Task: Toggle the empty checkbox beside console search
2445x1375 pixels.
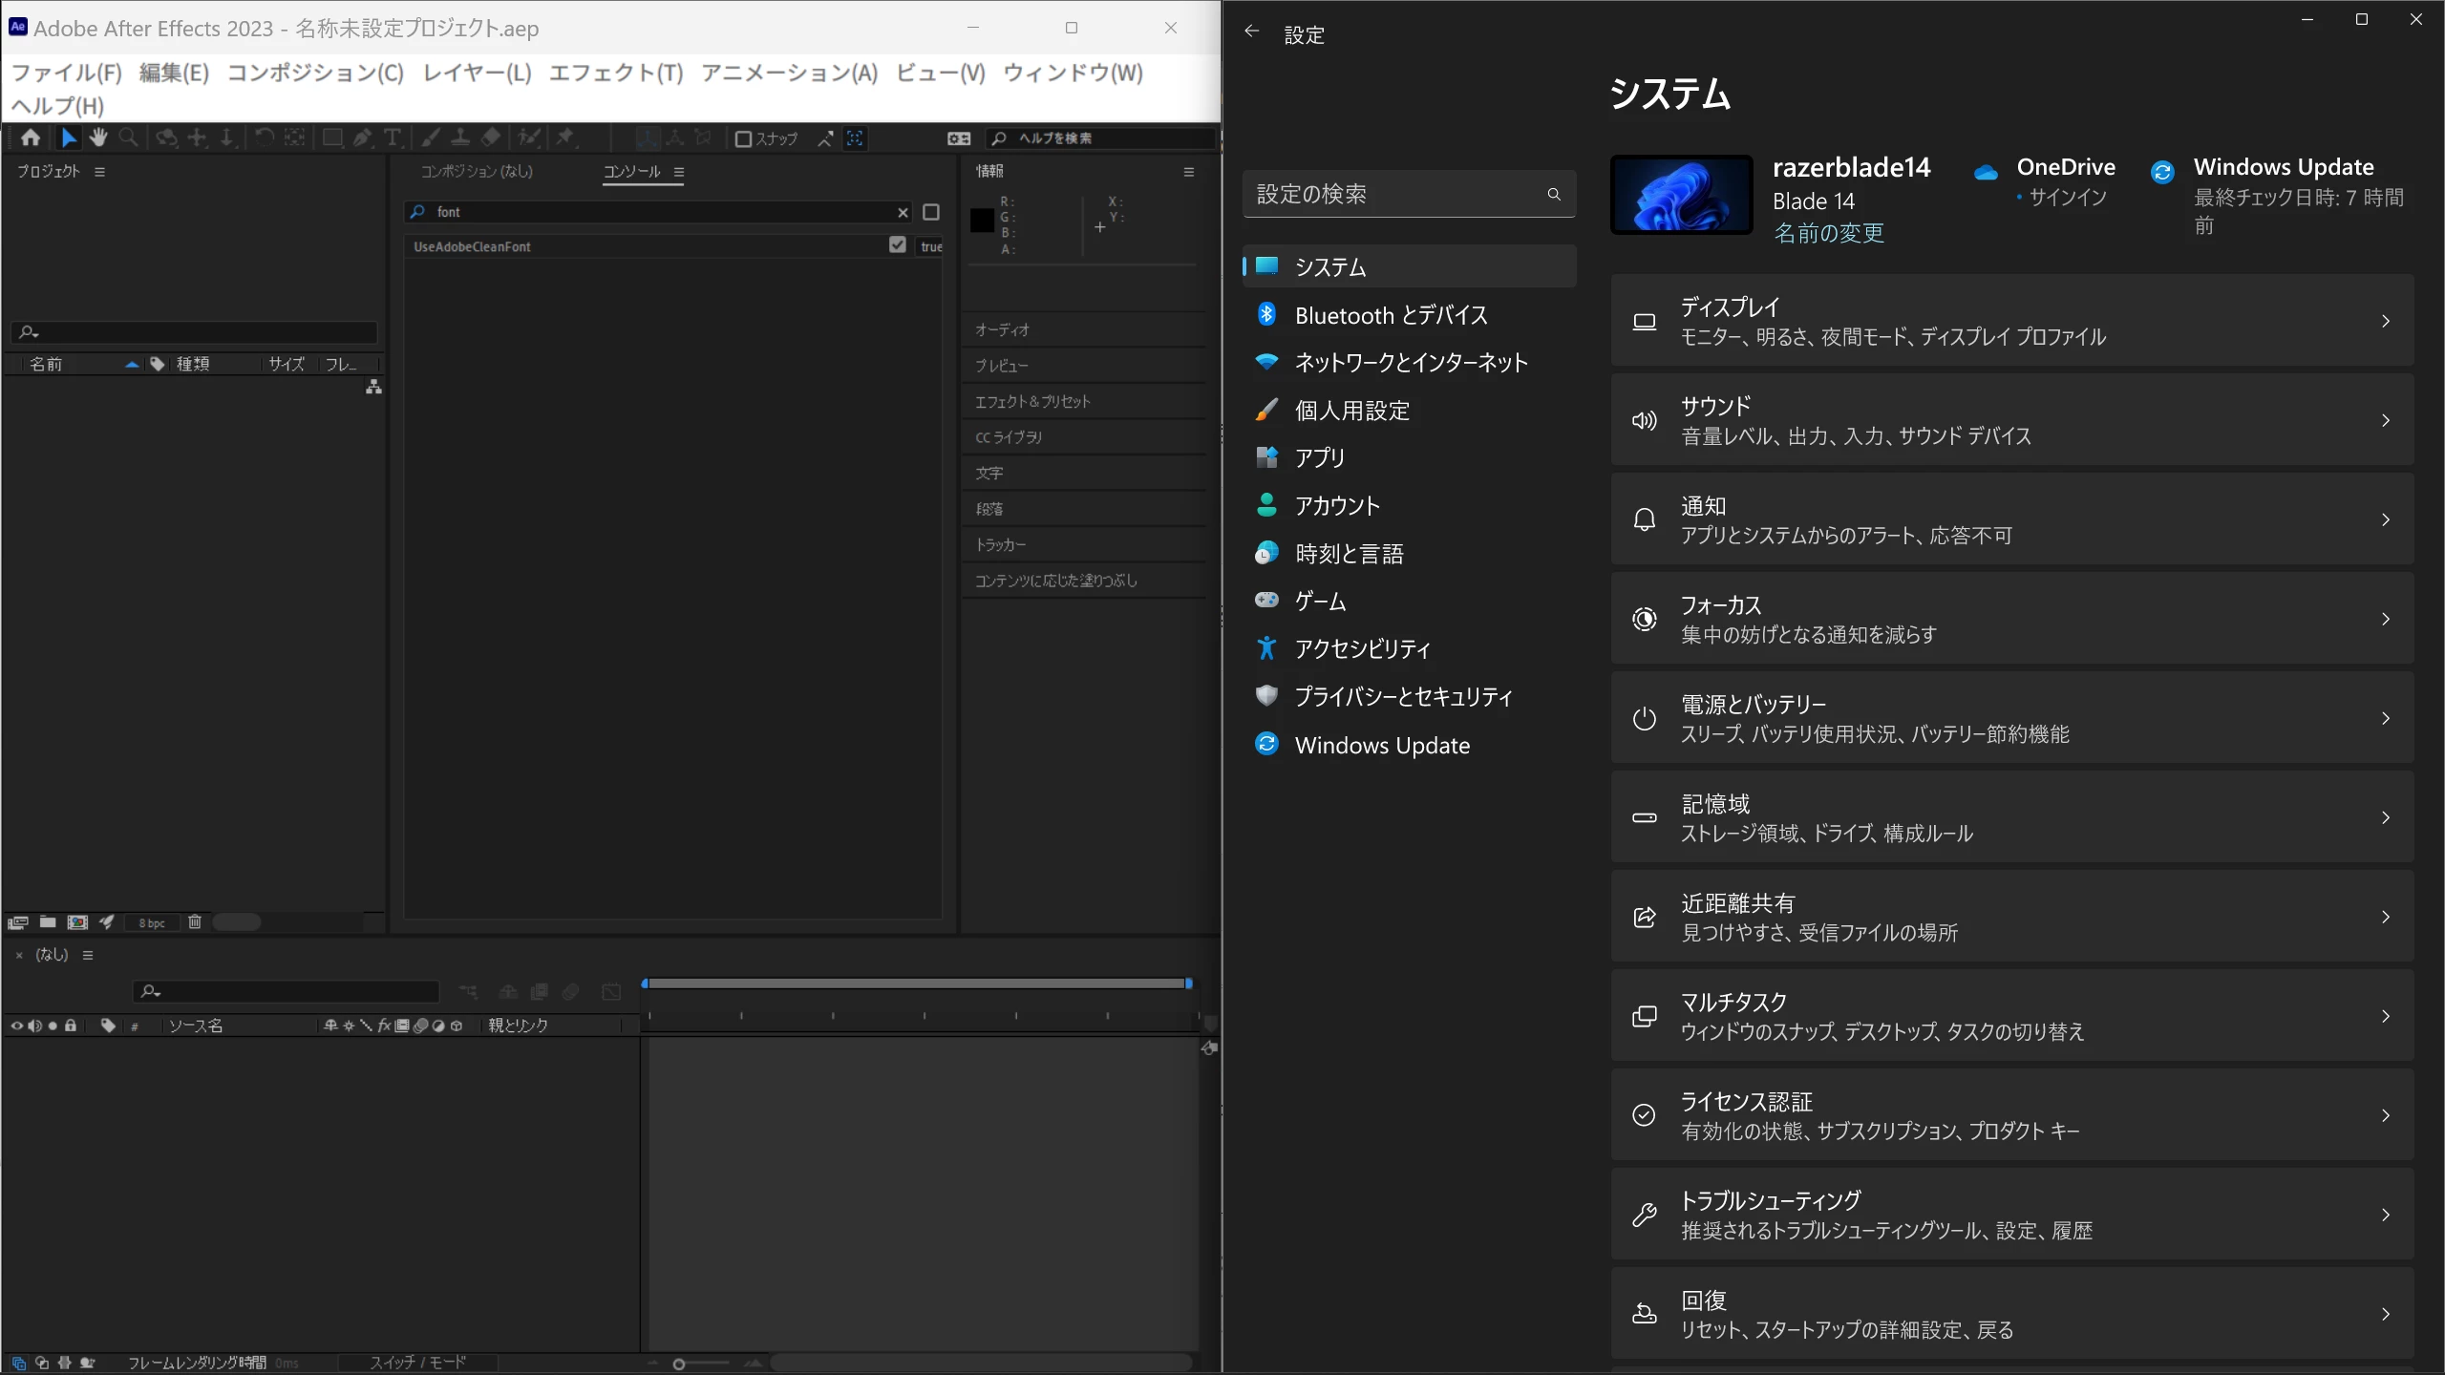Action: pos(931,212)
